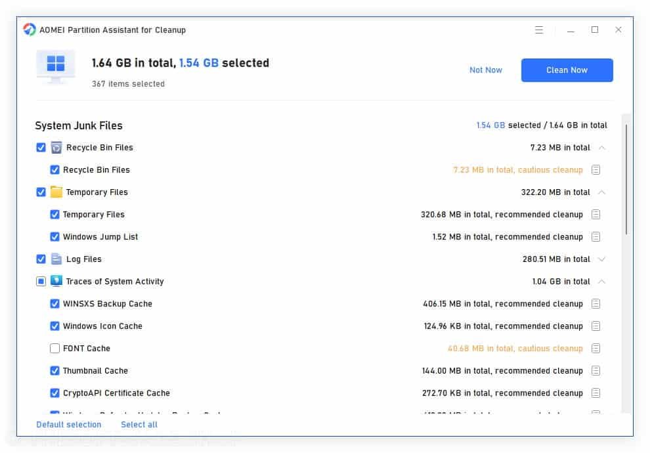Open details list icon for Windows Jump List
Image resolution: width=650 pixels, height=453 pixels.
tap(596, 237)
